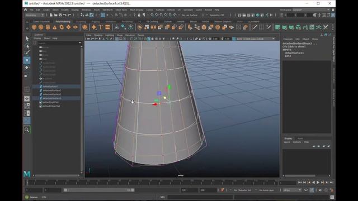The width and height of the screenshot is (358, 201).
Task: Click the Undo arrow in status line
Action: [x=65, y=15]
